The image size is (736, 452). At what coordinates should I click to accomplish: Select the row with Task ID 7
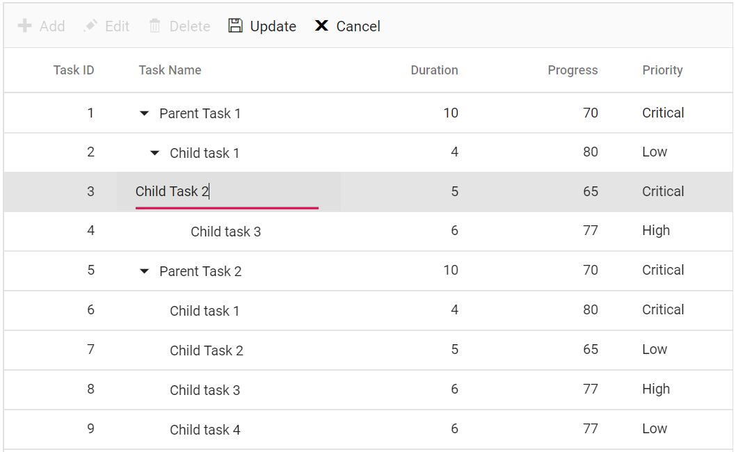[206, 350]
